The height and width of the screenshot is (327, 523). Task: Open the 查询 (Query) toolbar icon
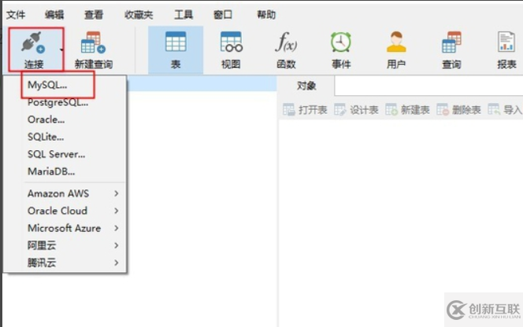coord(451,42)
